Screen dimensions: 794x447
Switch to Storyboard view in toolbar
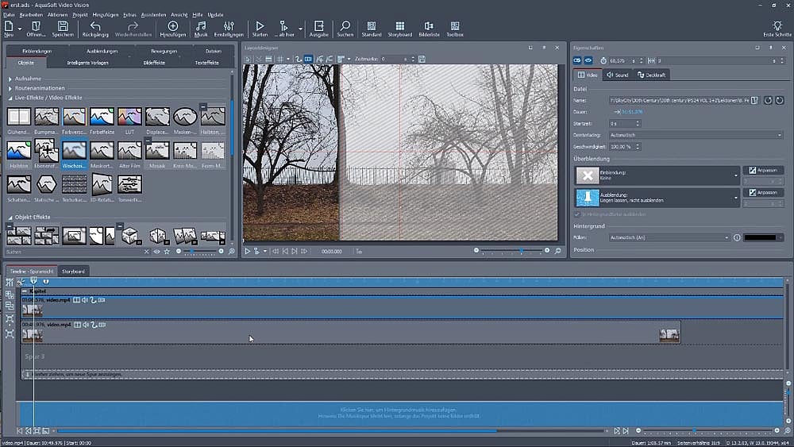(x=399, y=29)
